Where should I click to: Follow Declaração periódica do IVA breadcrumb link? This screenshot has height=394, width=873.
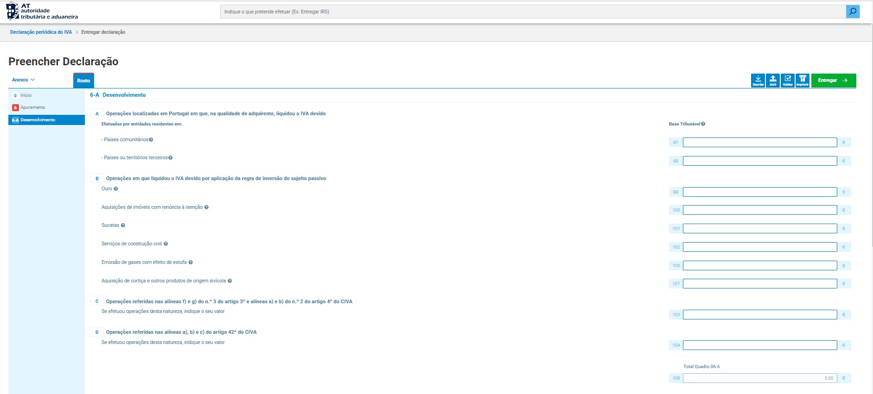41,32
